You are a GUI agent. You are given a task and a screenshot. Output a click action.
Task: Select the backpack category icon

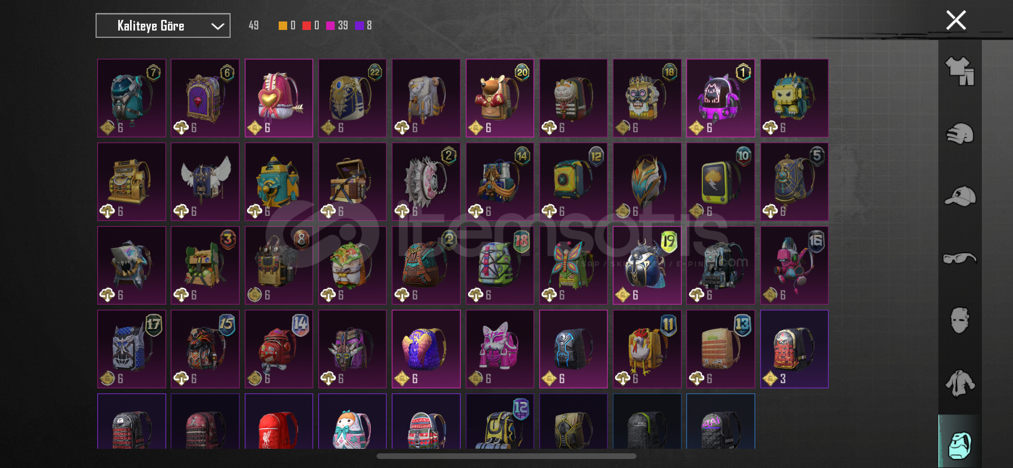[960, 445]
